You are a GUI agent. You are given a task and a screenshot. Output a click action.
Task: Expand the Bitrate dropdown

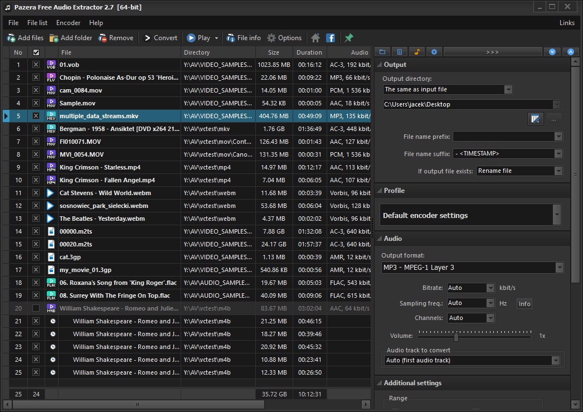(490, 288)
